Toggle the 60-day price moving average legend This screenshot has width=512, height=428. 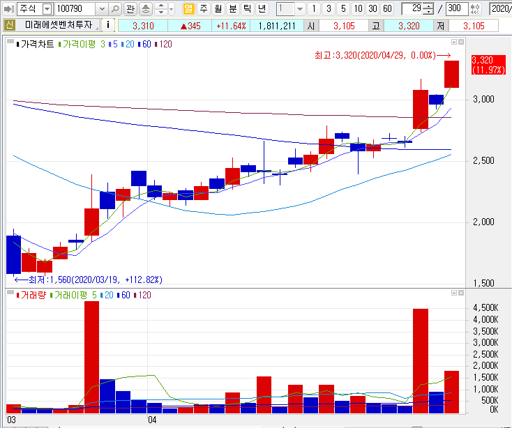(x=144, y=44)
